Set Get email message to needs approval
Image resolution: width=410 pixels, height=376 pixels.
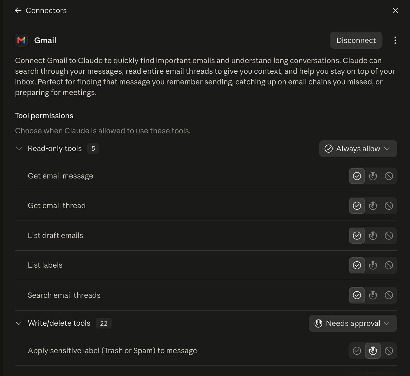373,176
